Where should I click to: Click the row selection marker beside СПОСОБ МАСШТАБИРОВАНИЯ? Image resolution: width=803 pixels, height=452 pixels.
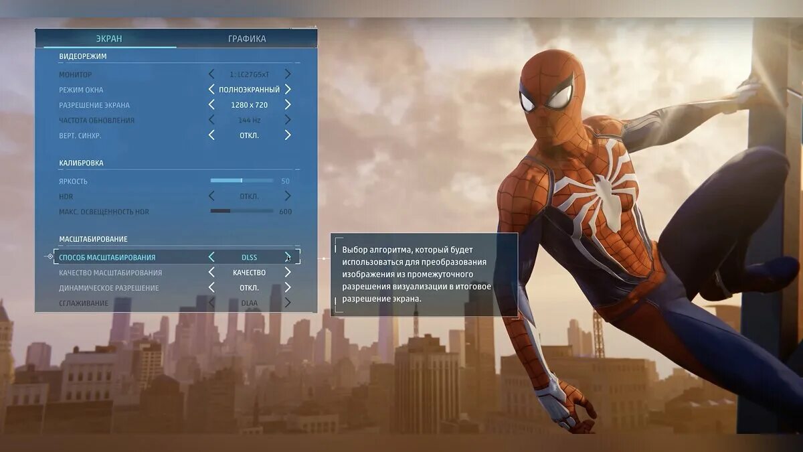point(50,256)
